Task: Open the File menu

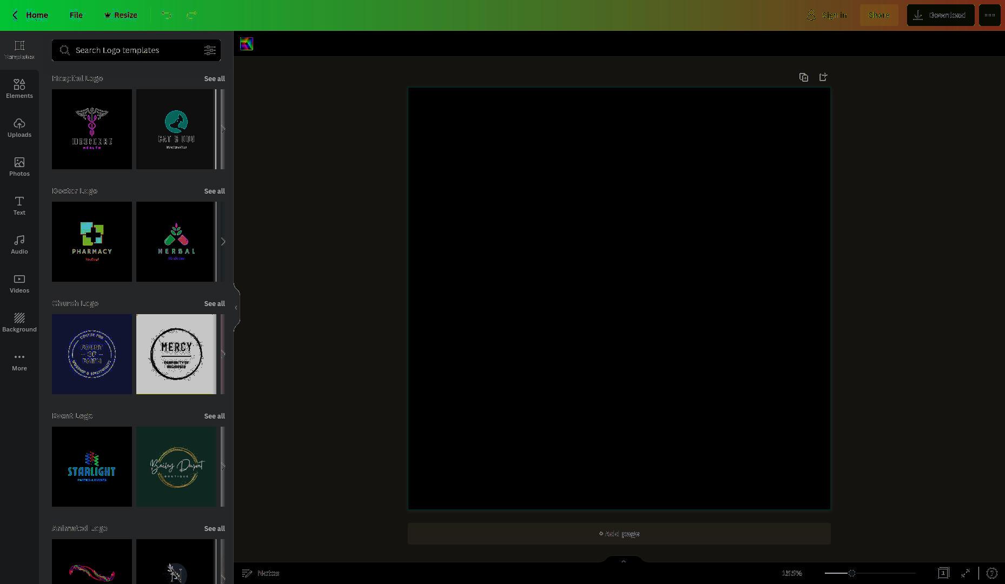Action: (x=76, y=15)
